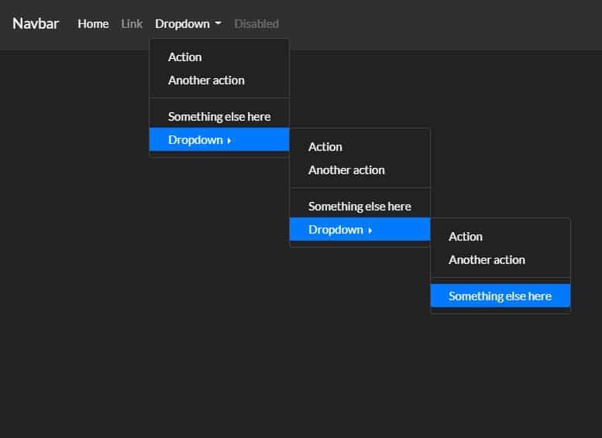Choose Another action in second-level submenu
Screen dimensions: 602x438
point(346,170)
